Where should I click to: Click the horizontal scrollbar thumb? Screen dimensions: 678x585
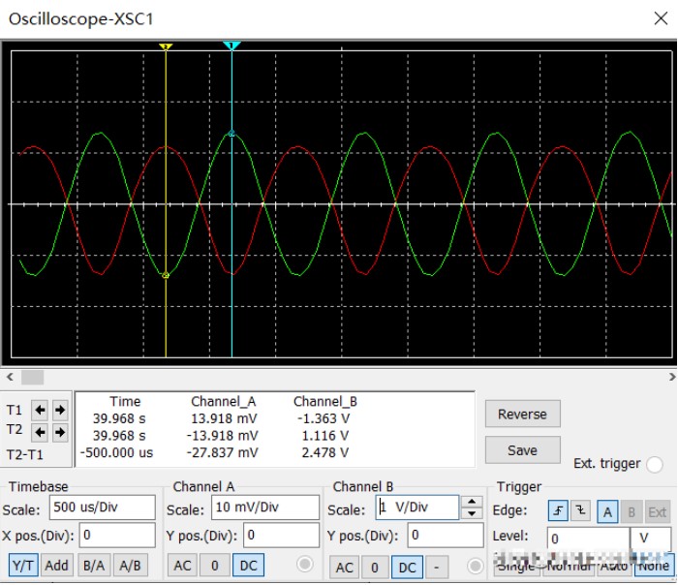point(32,377)
